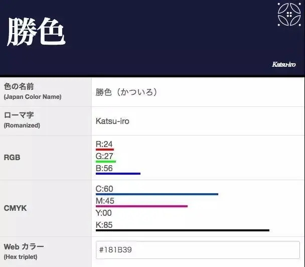Click the blue B:56 bar

point(118,174)
